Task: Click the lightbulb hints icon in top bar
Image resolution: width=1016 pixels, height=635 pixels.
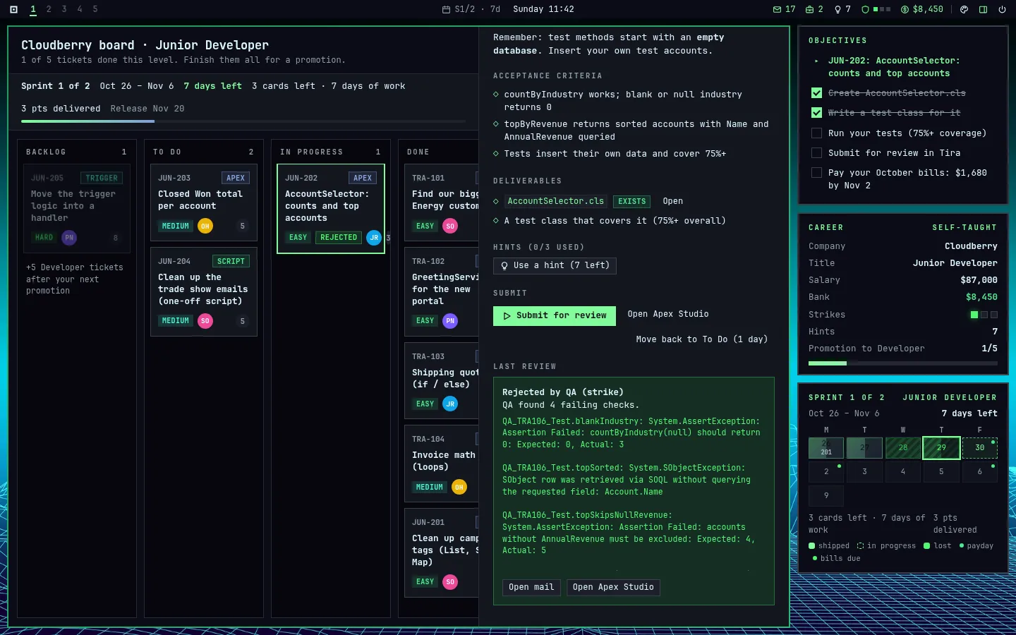Action: tap(837, 9)
